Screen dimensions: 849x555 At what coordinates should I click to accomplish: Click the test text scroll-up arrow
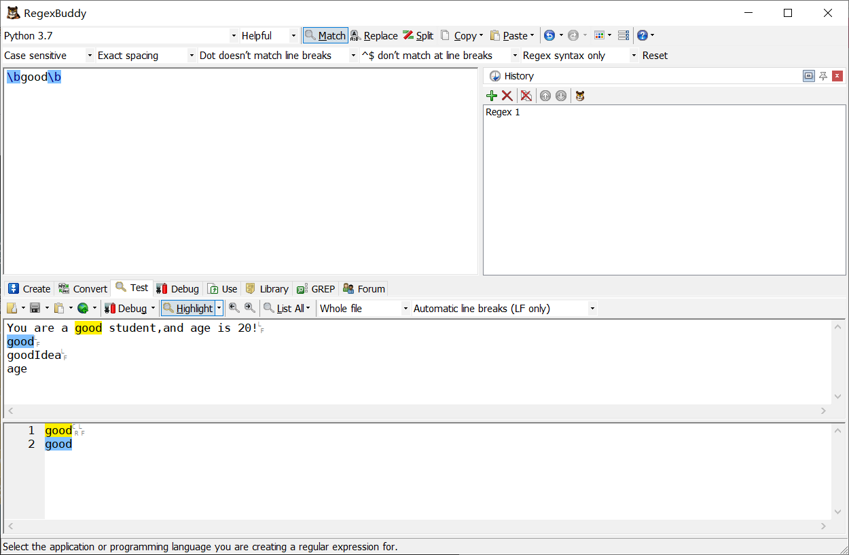click(x=837, y=327)
